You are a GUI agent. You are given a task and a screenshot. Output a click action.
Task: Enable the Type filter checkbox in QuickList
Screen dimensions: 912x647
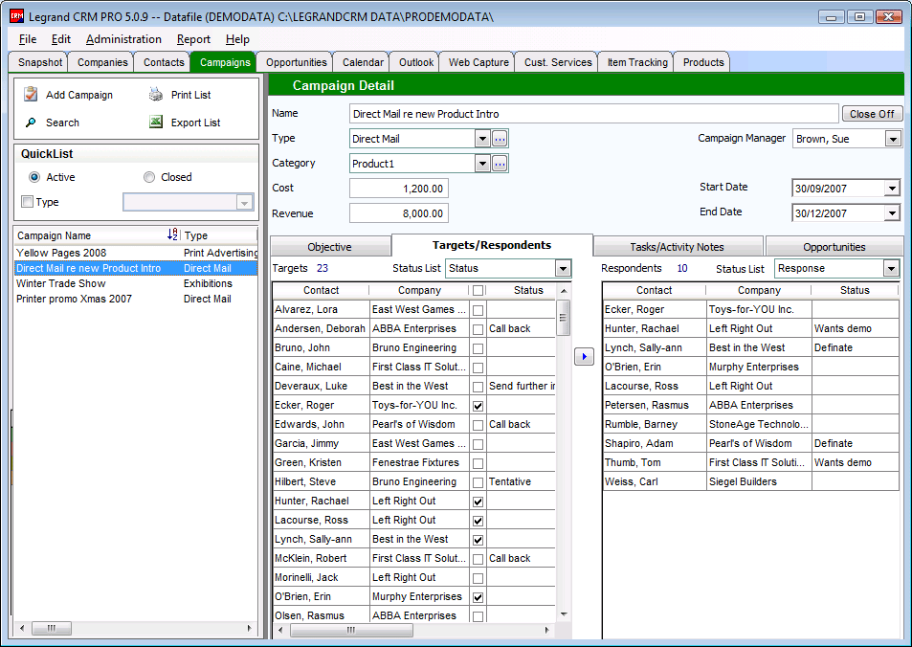click(x=27, y=202)
